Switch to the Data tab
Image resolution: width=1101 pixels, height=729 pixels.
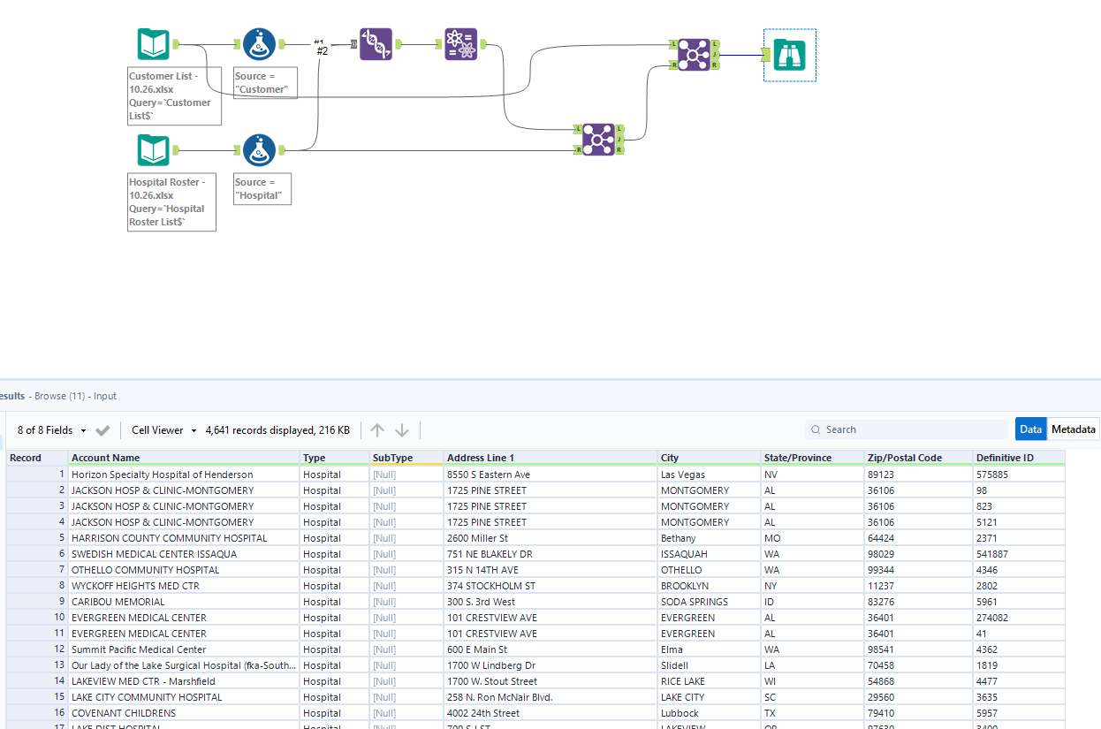point(1030,429)
